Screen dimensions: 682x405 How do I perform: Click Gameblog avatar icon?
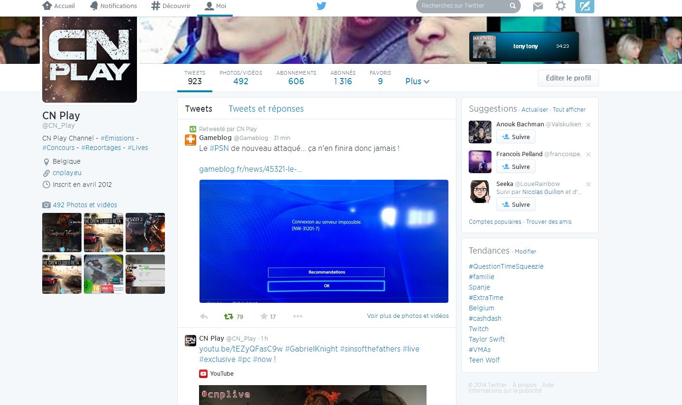tap(190, 140)
